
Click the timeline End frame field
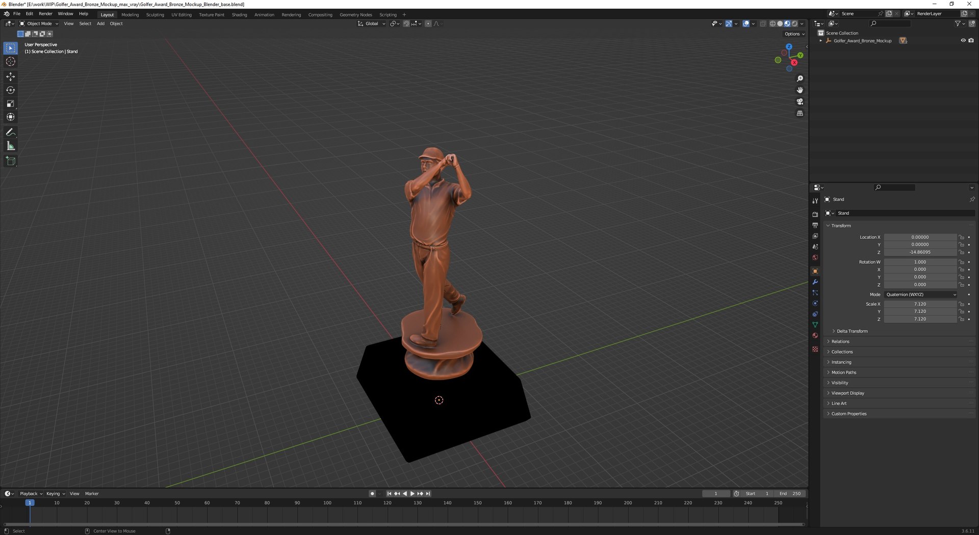790,494
